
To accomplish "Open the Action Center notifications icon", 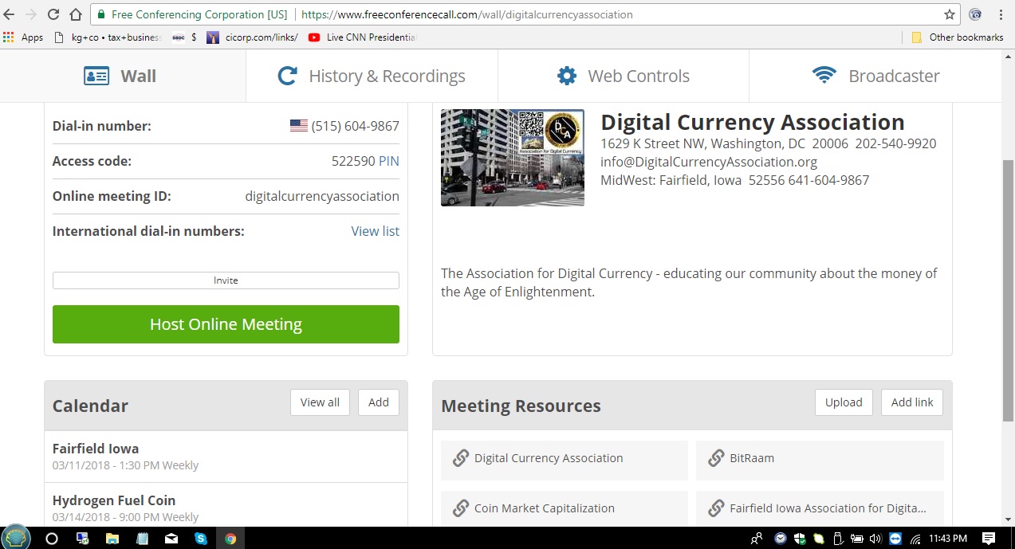I will [989, 539].
